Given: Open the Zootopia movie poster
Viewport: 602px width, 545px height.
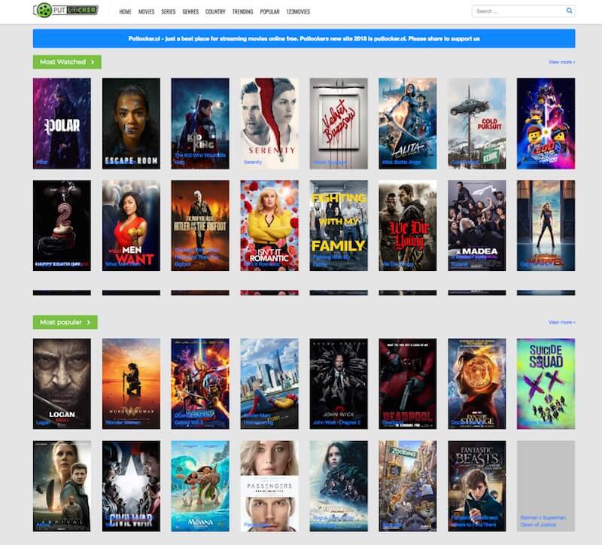Looking at the screenshot, I should (x=408, y=486).
